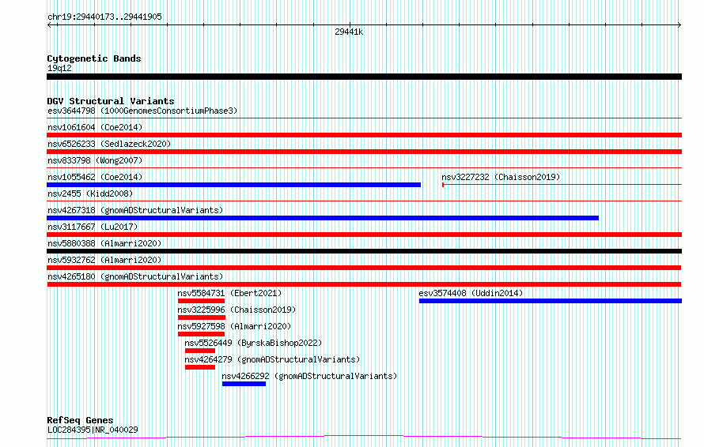Click the red bar under nsv4264279
This screenshot has width=704, height=447.
coord(200,367)
